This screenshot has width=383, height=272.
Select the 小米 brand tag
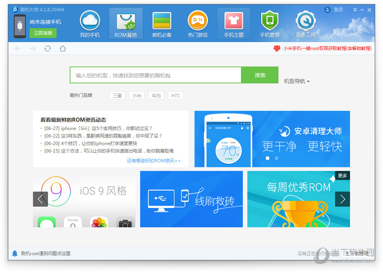(x=137, y=95)
